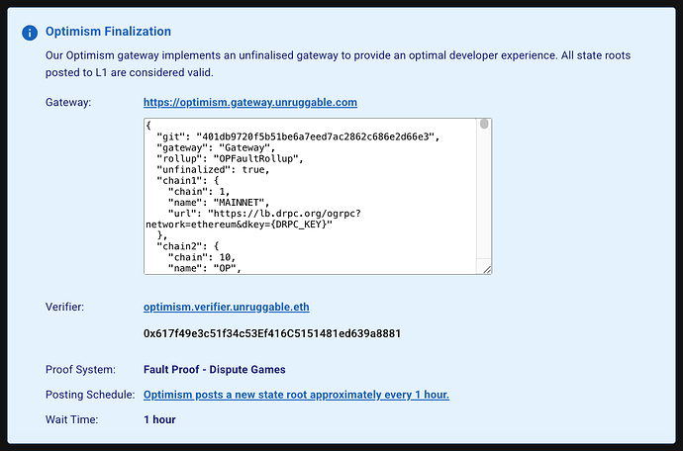Screen dimensions: 683x451
Task: Click the Verifier label
Action: click(65, 307)
